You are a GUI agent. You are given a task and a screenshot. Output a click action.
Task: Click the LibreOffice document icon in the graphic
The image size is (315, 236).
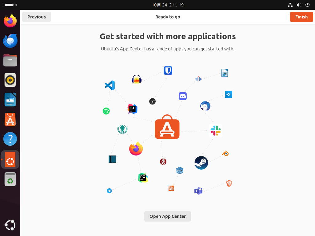(x=225, y=73)
